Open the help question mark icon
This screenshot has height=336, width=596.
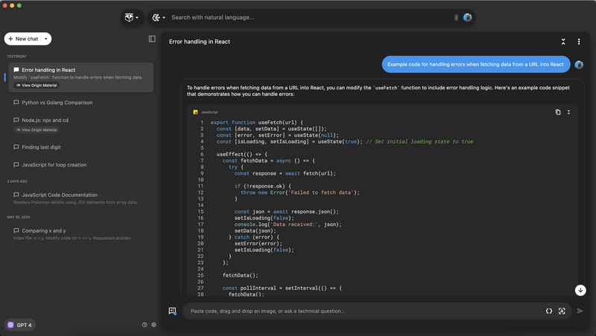coord(145,325)
